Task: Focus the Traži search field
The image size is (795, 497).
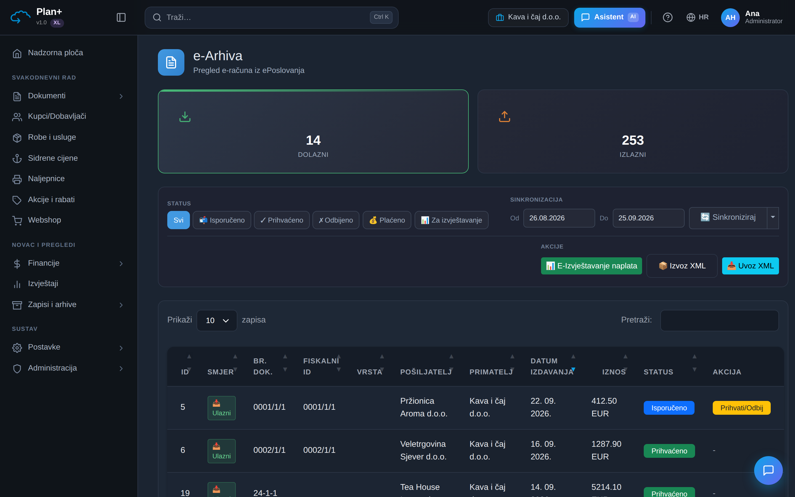Action: pos(271,17)
